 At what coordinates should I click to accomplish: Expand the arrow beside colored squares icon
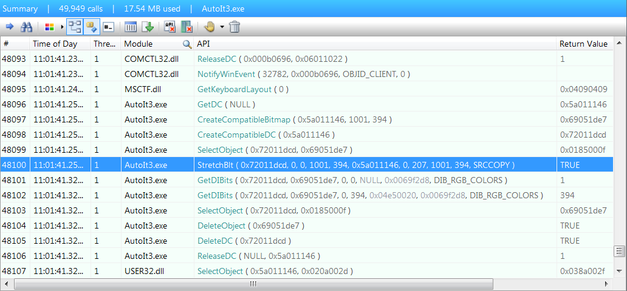click(61, 27)
